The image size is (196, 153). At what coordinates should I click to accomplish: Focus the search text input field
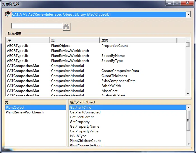coord(37,26)
